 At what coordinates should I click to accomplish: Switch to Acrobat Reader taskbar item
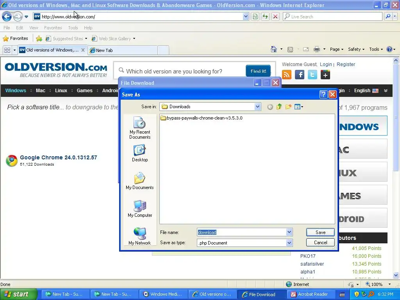click(x=311, y=294)
